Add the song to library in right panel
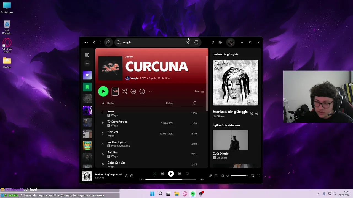This screenshot has width=353, height=198. point(257,113)
